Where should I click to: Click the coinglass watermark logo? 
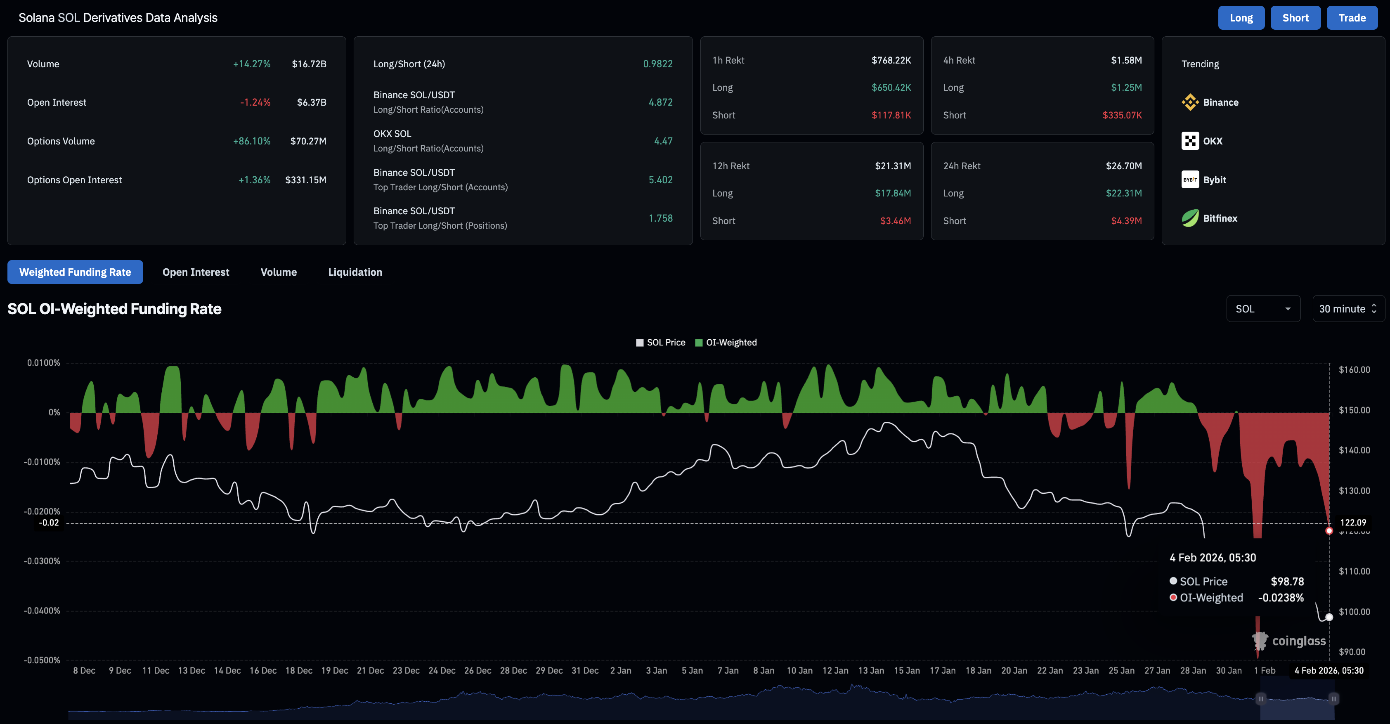(x=1288, y=641)
